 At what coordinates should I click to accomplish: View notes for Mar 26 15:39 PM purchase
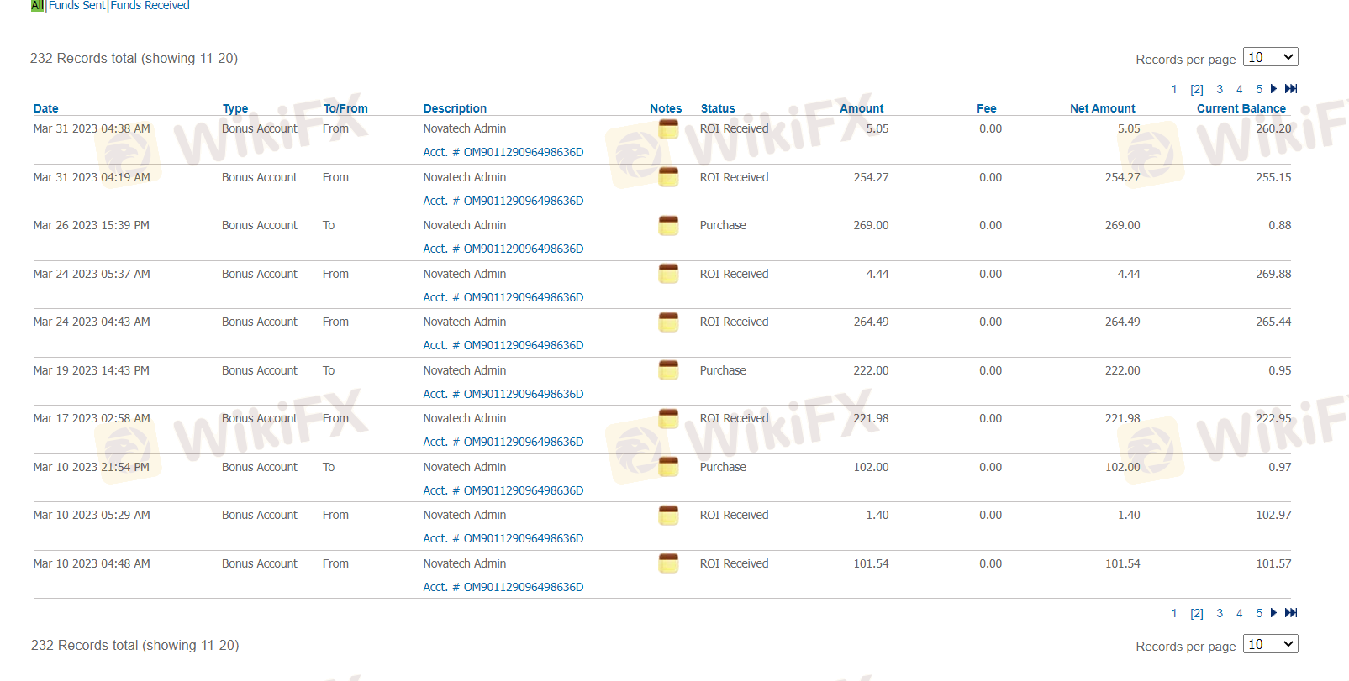click(x=668, y=226)
